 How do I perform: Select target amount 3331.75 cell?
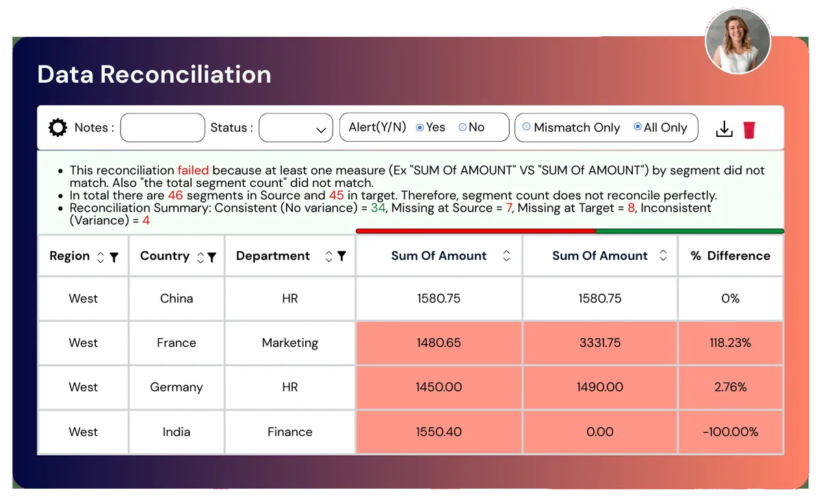click(600, 343)
